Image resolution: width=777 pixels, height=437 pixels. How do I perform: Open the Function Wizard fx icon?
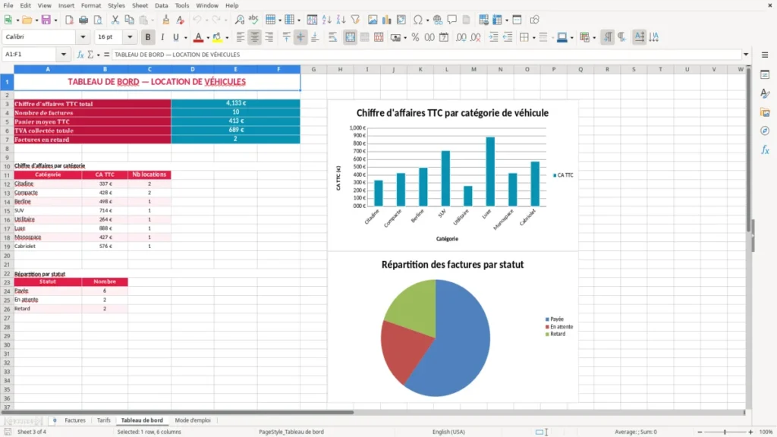click(x=80, y=55)
